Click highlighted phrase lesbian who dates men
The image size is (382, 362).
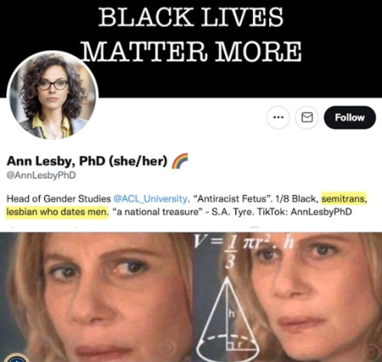pyautogui.click(x=57, y=212)
